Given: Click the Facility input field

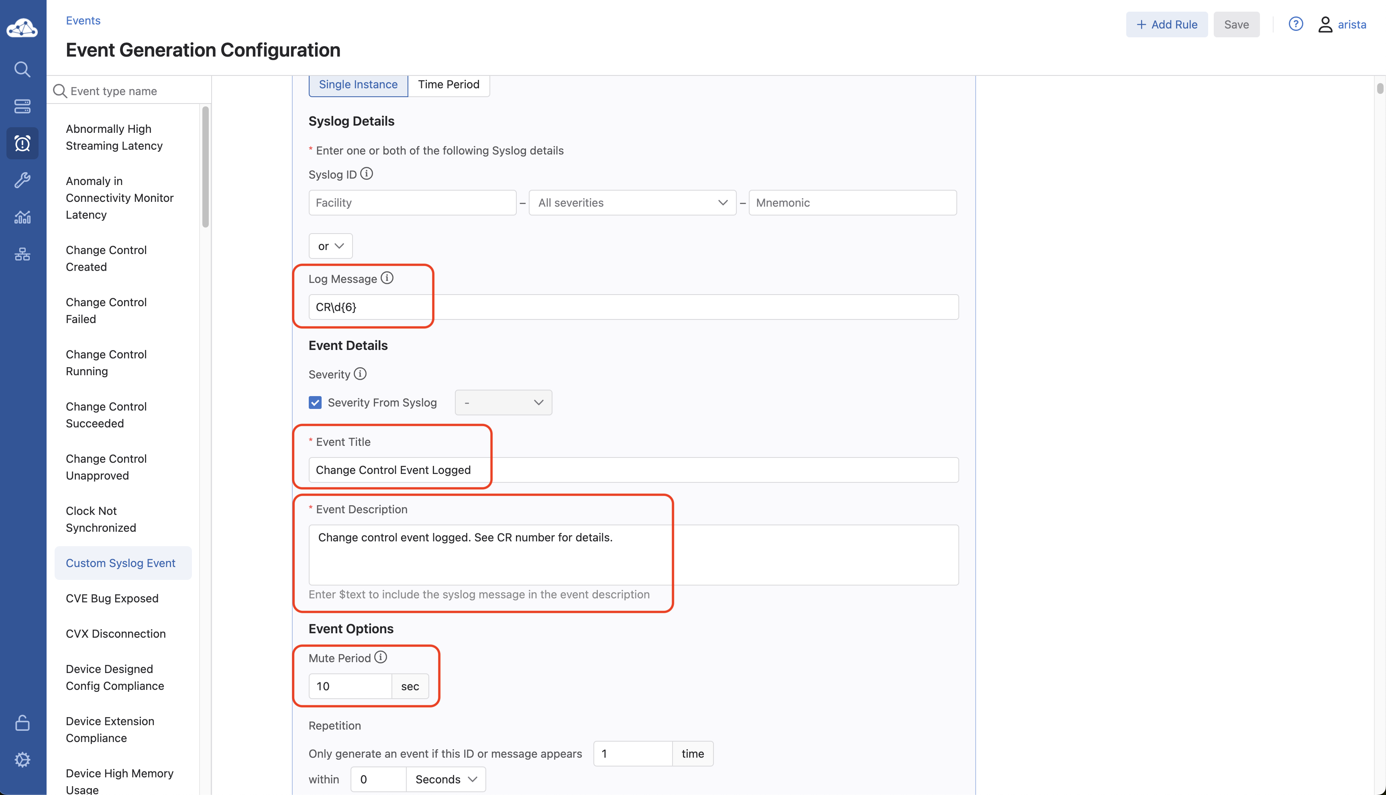Looking at the screenshot, I should point(412,203).
